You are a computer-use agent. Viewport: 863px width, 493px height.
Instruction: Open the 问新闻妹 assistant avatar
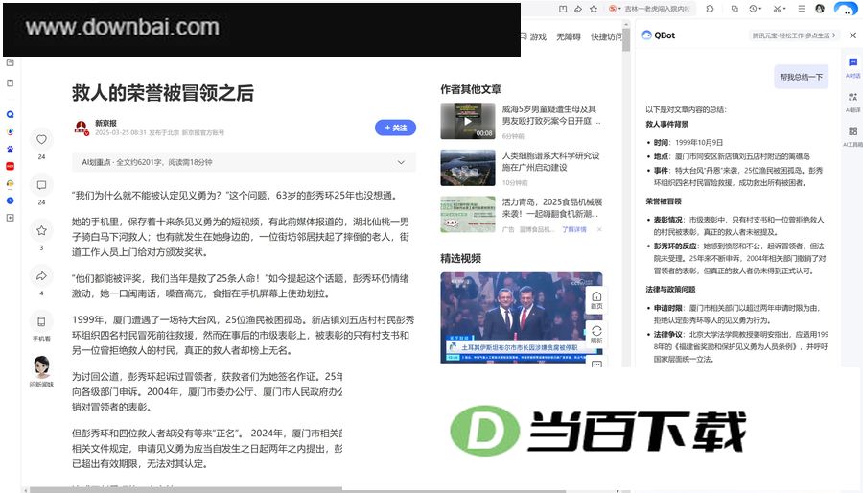42,367
